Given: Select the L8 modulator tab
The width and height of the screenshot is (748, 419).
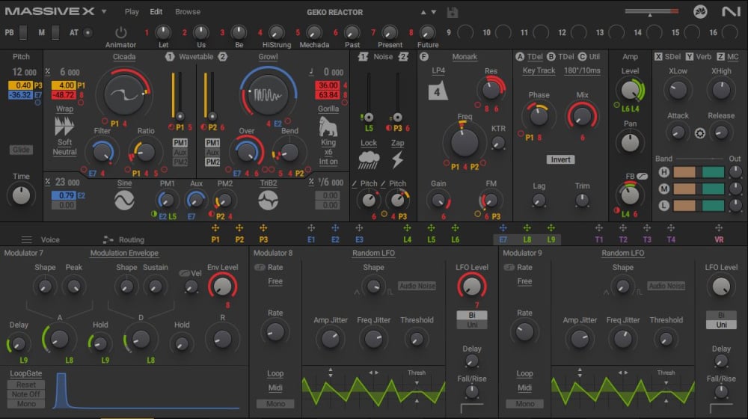Looking at the screenshot, I should tap(527, 239).
